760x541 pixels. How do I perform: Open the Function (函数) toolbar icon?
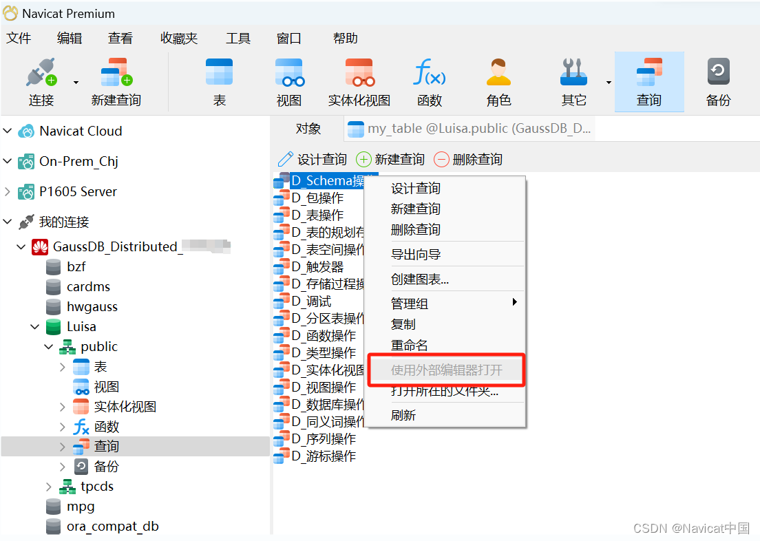tap(430, 72)
